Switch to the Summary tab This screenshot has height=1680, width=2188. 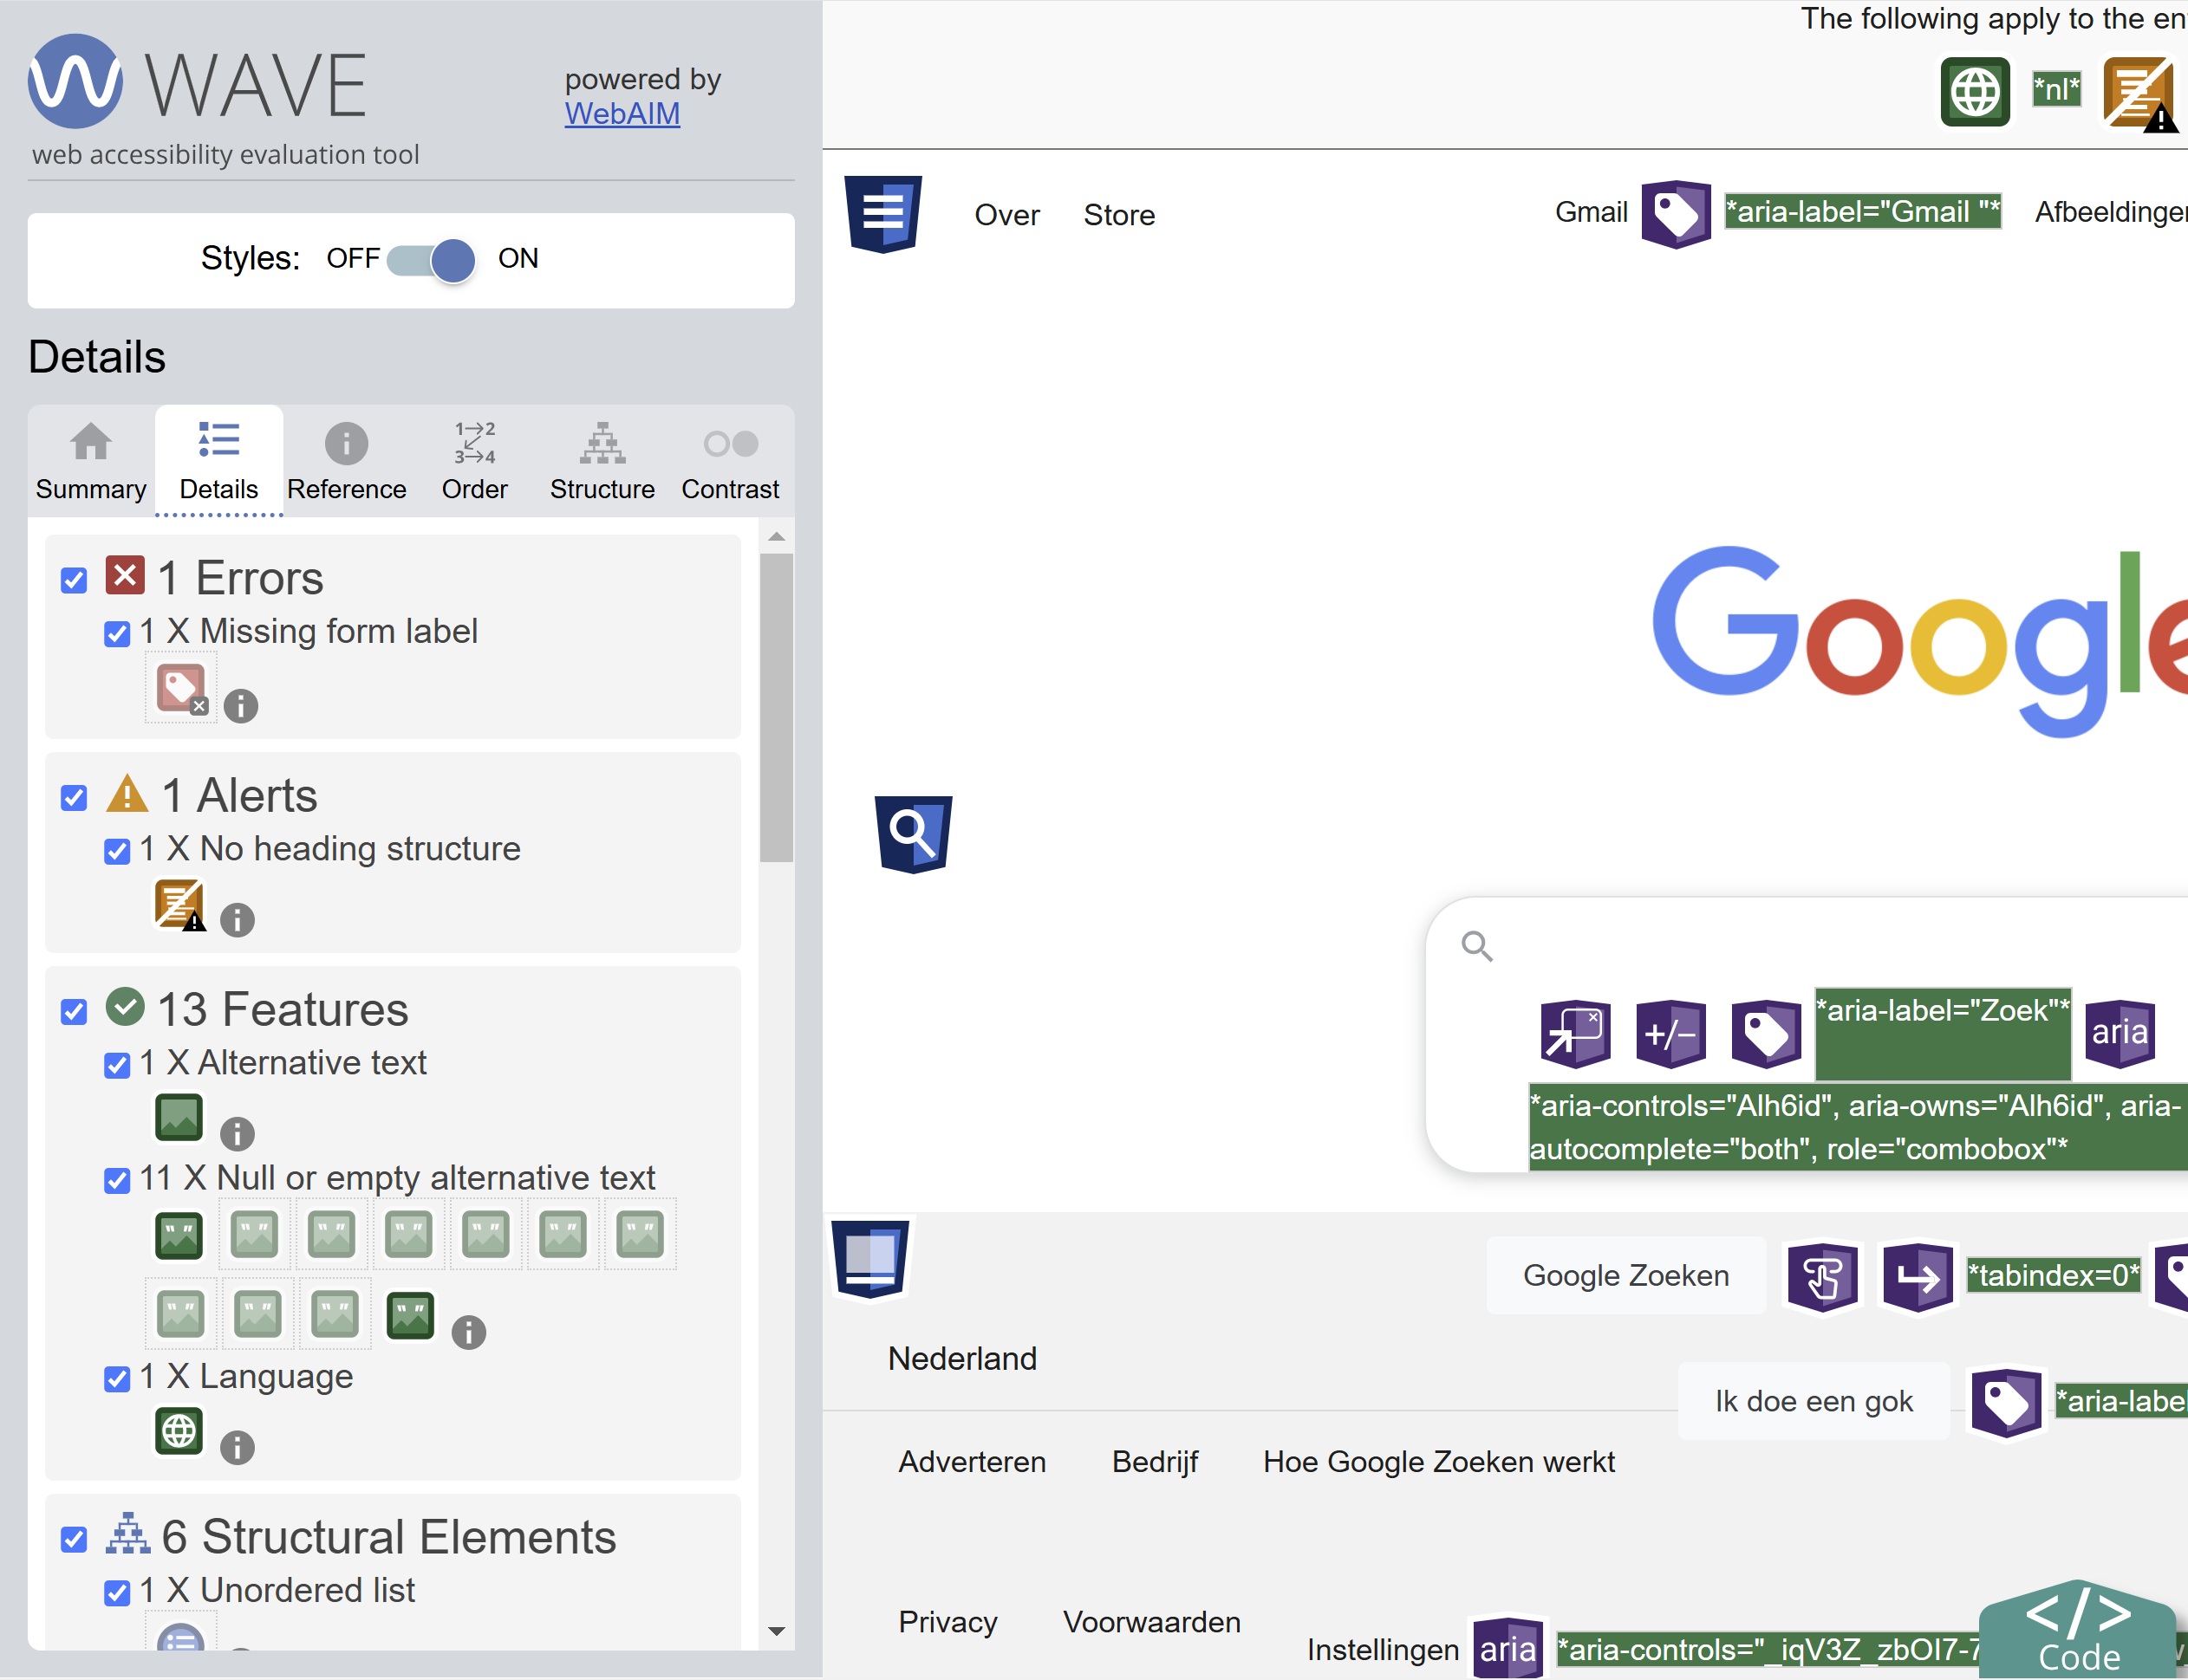[91, 461]
